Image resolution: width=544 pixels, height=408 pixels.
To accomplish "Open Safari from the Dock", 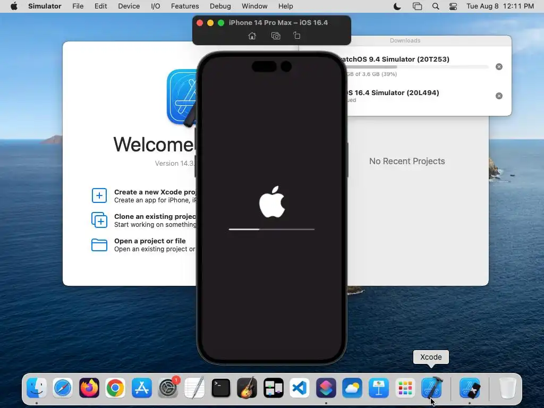I will tap(63, 388).
